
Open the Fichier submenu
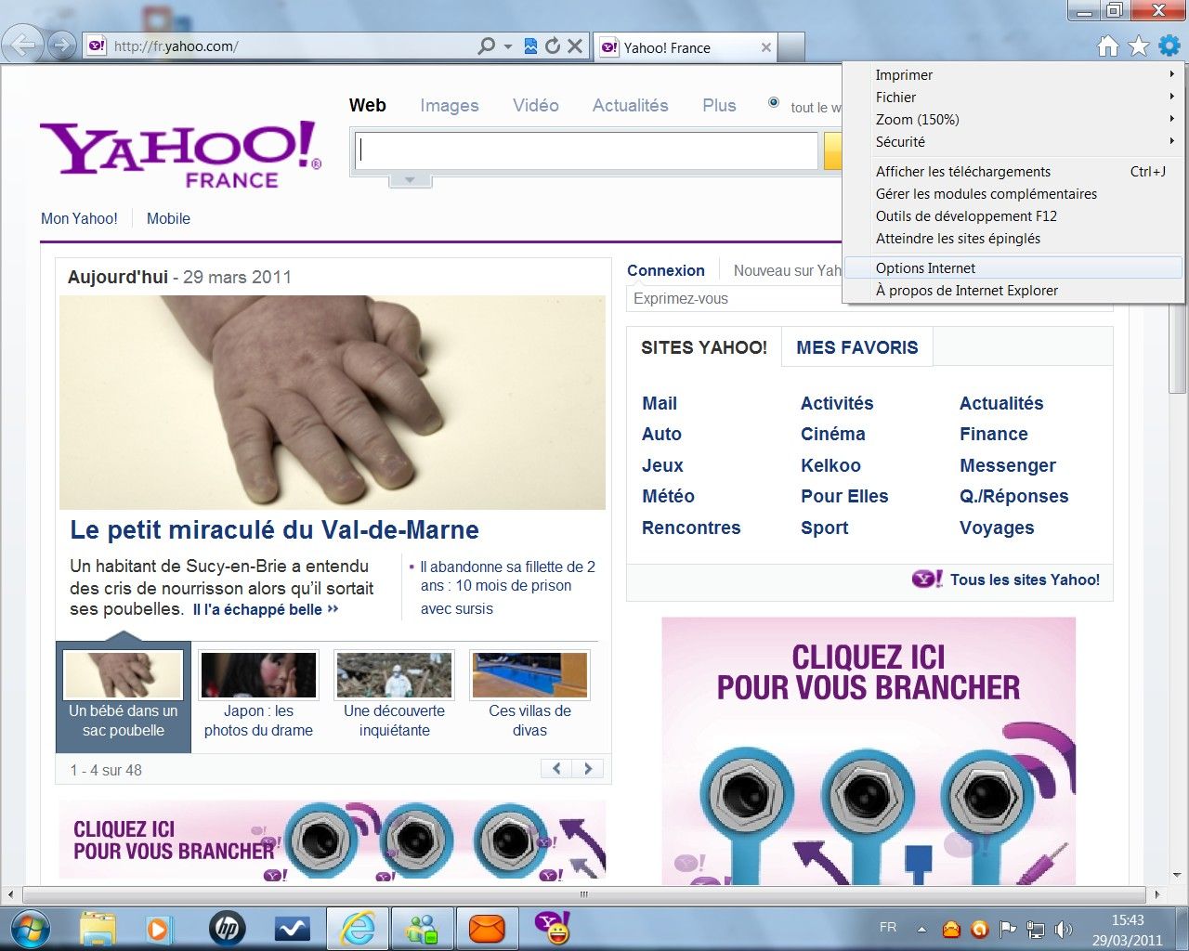point(1013,97)
